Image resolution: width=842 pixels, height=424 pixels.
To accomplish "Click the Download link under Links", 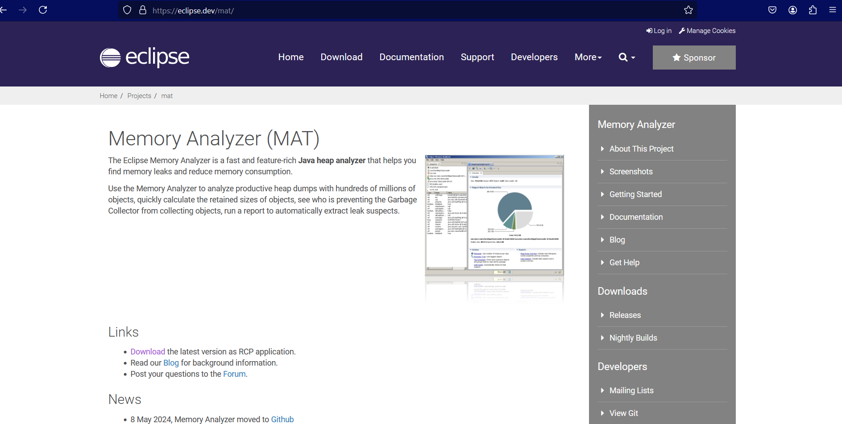I will (148, 352).
